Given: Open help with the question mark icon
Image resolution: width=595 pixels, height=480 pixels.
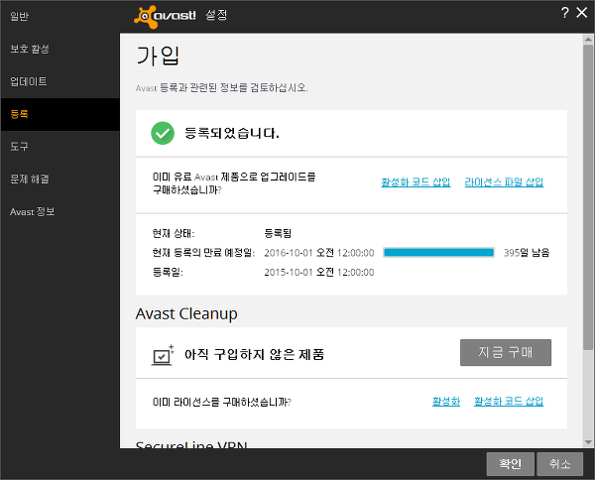Looking at the screenshot, I should [564, 13].
